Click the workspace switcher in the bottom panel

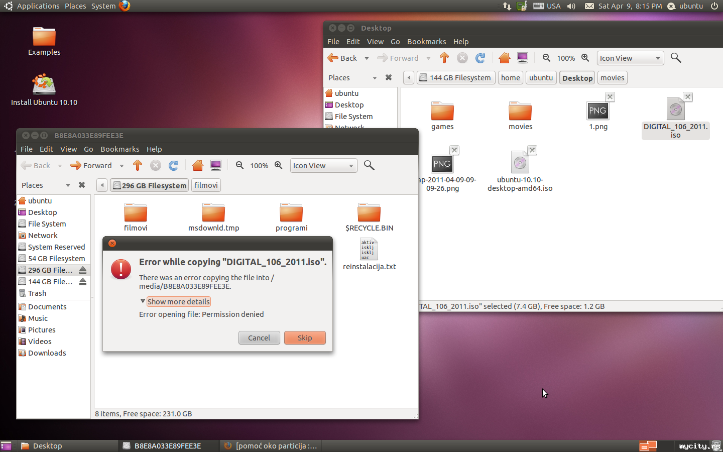tap(648, 446)
